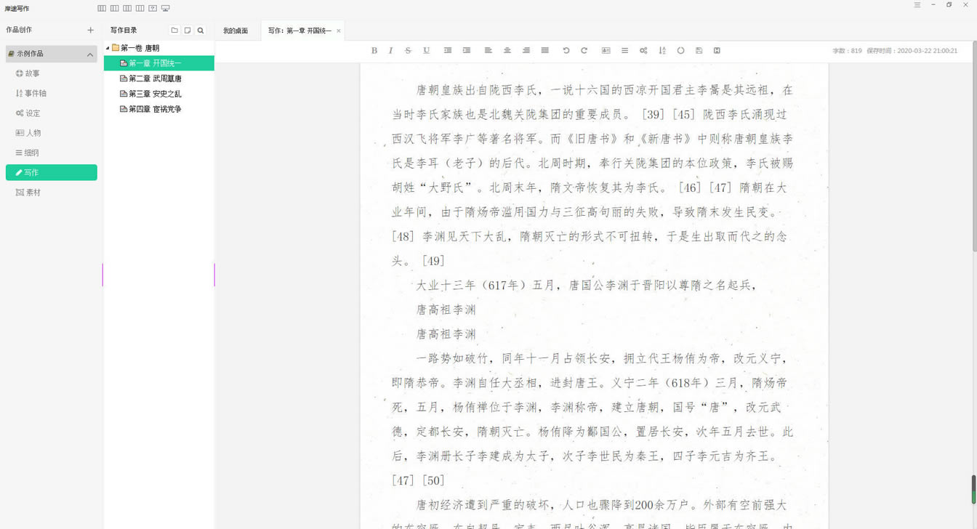977x529 pixels.
Task: Collapse the 示例作品 work section
Action: click(x=90, y=54)
